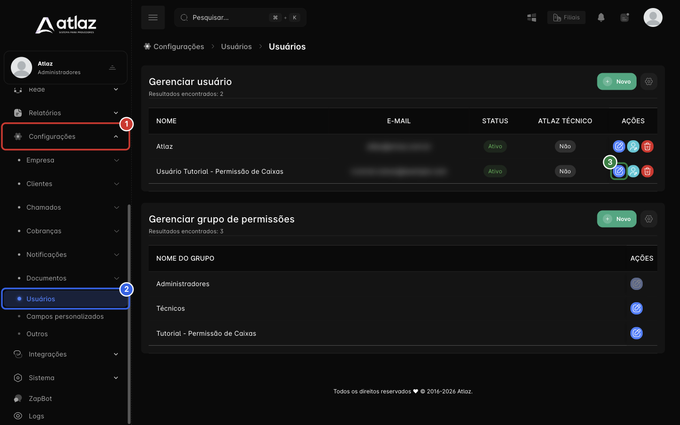Image resolution: width=680 pixels, height=425 pixels.
Task: Expand the Empresa submenu
Action: (x=66, y=160)
